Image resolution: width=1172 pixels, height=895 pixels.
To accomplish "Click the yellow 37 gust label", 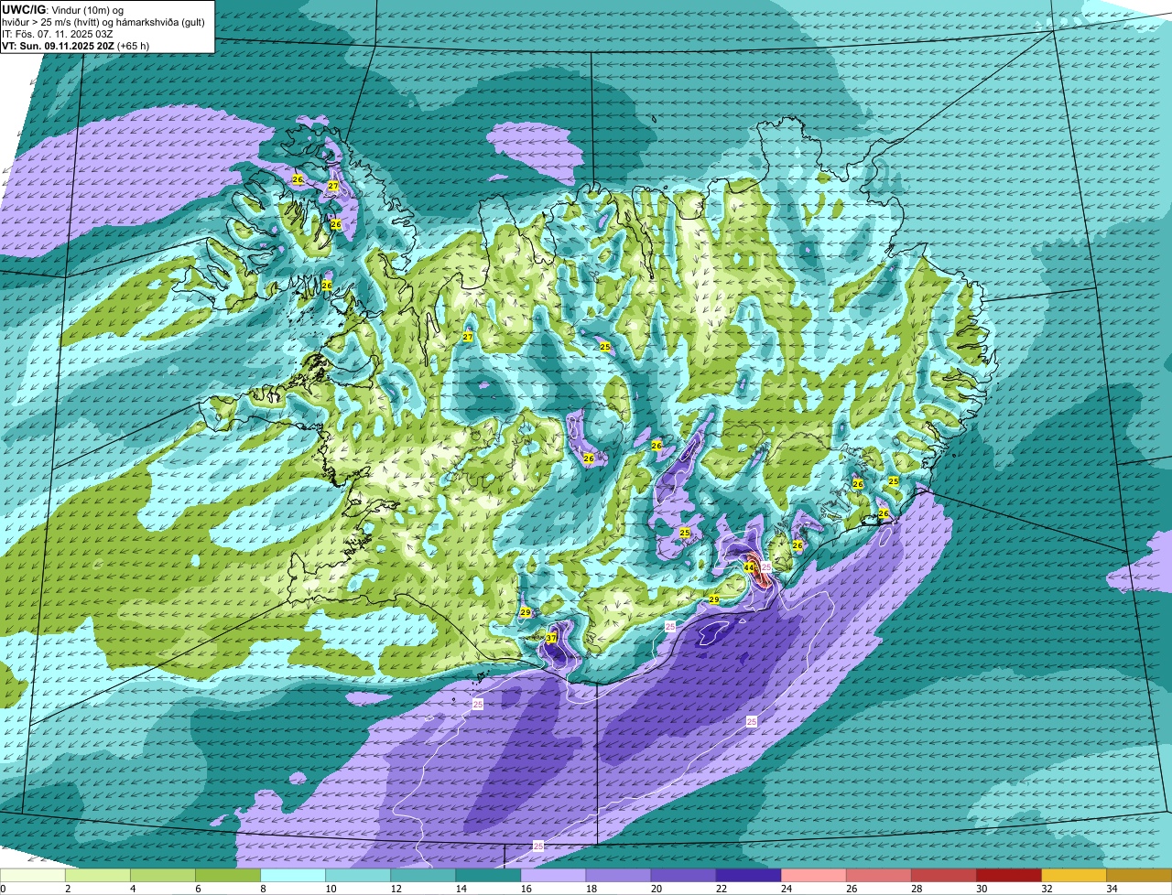I will click(x=551, y=638).
